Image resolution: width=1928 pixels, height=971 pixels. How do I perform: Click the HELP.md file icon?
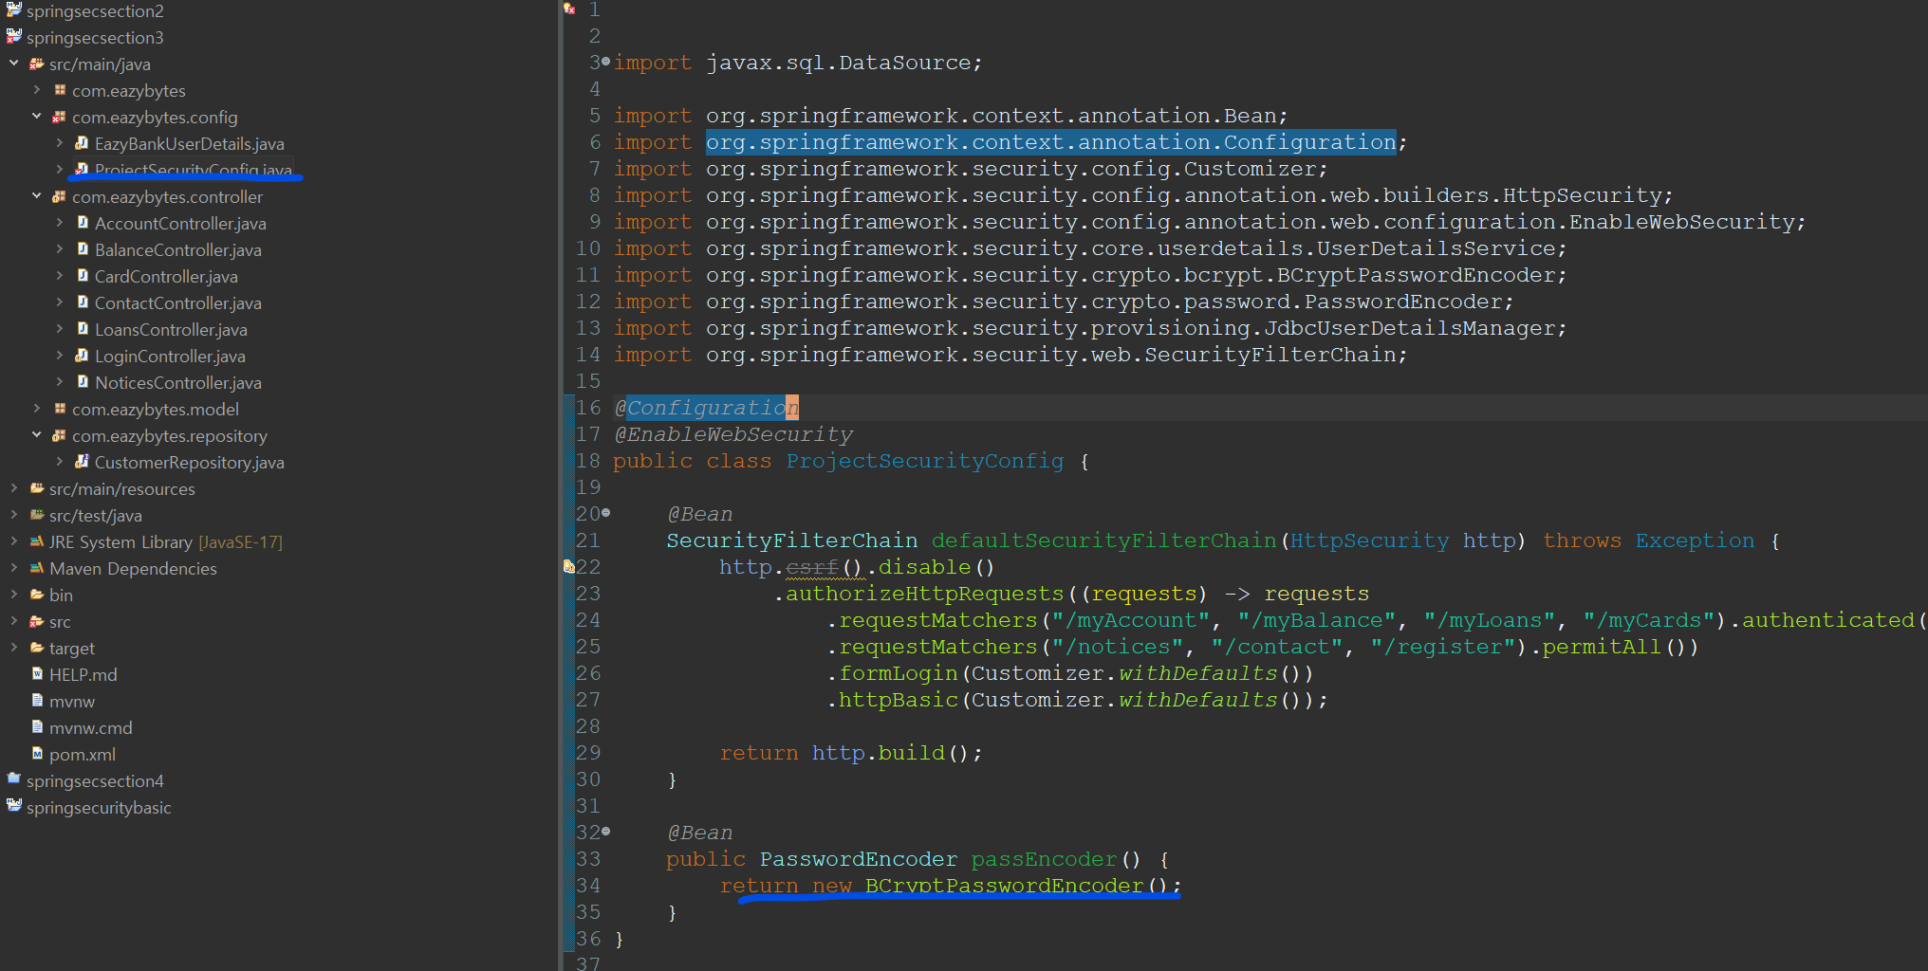click(x=37, y=674)
